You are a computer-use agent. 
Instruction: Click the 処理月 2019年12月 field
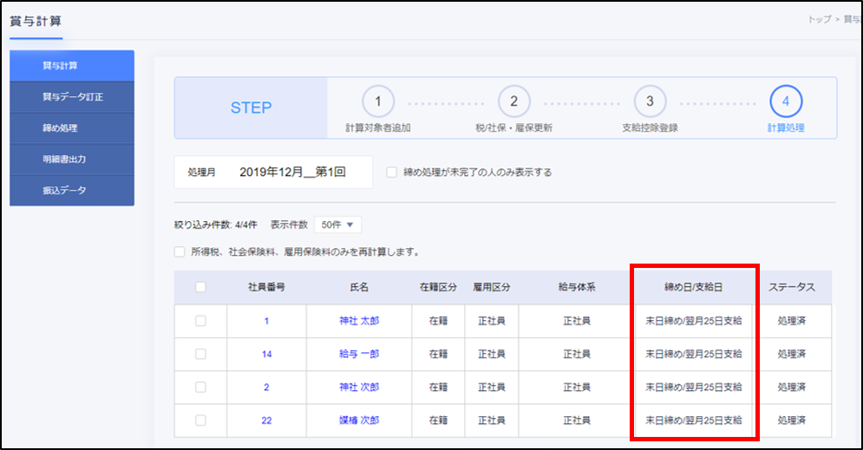291,173
